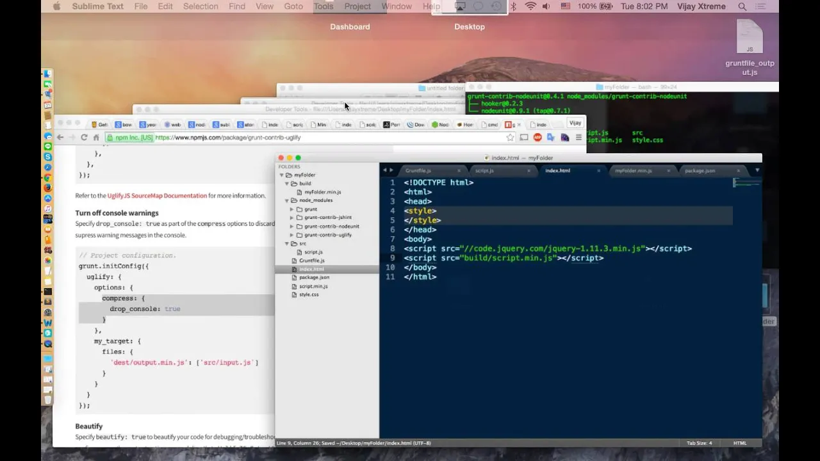Click the Chrome home icon
820x461 pixels.
(x=96, y=138)
